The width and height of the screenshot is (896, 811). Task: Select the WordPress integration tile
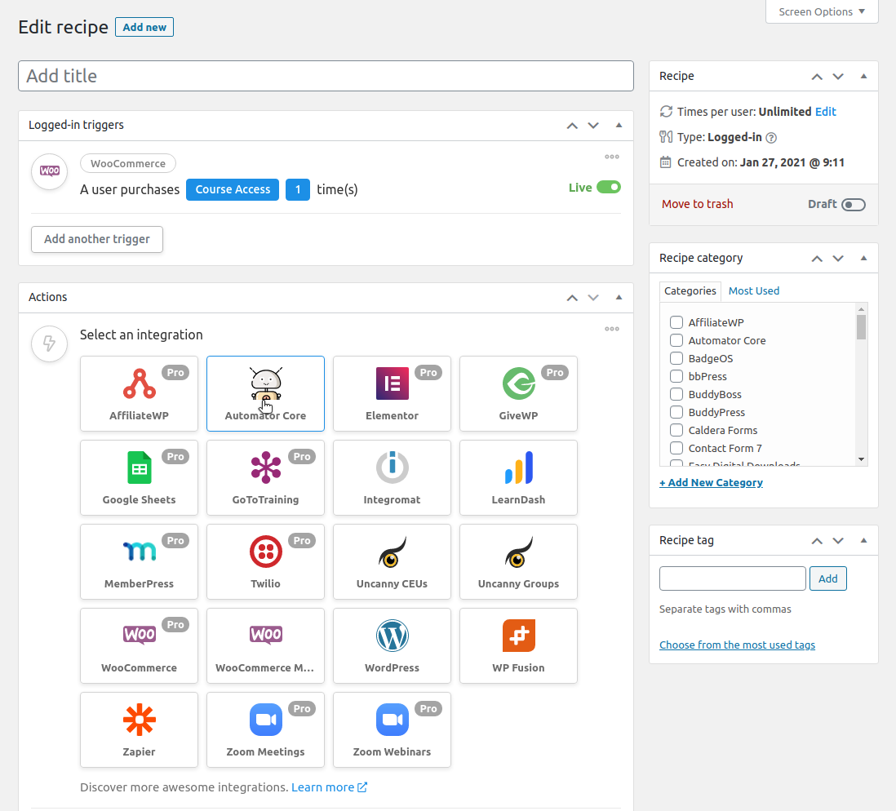[392, 646]
